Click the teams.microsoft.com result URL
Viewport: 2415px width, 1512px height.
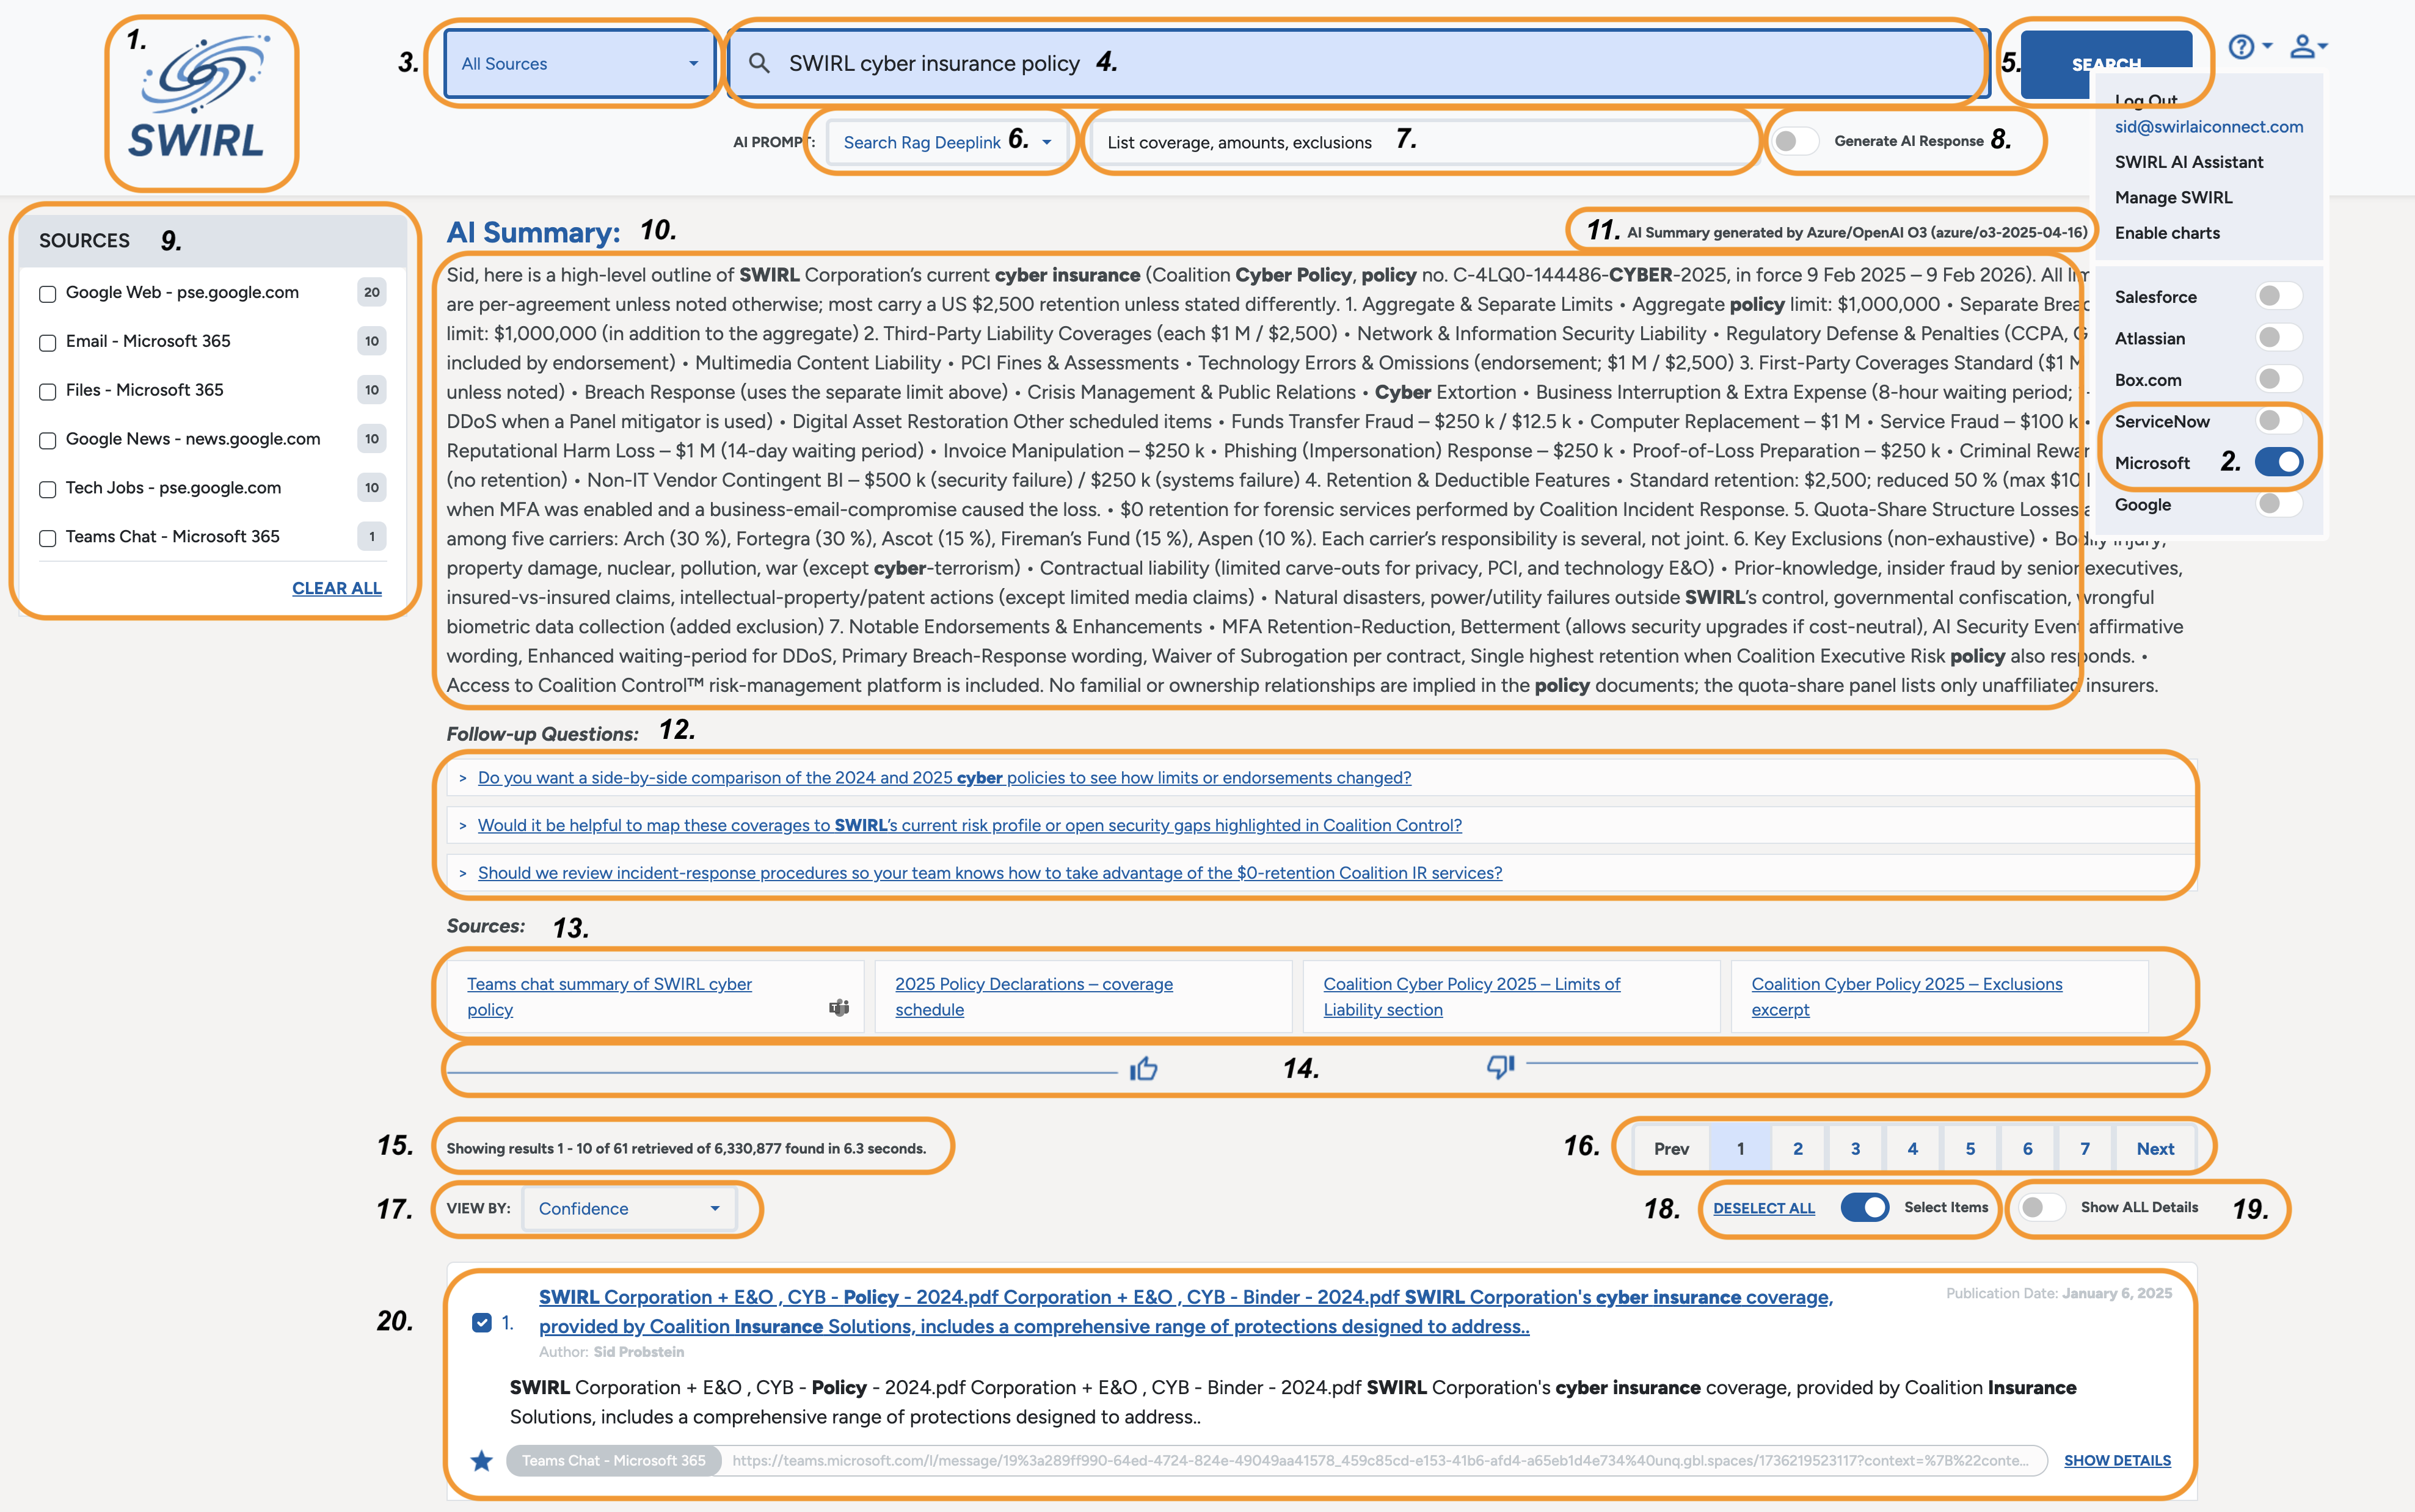pos(1381,1461)
